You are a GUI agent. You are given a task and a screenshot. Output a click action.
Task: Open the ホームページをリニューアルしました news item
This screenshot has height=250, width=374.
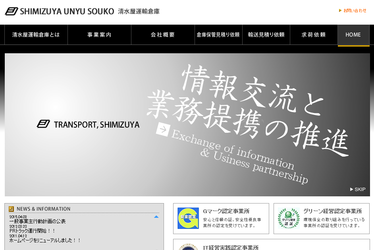(45, 240)
